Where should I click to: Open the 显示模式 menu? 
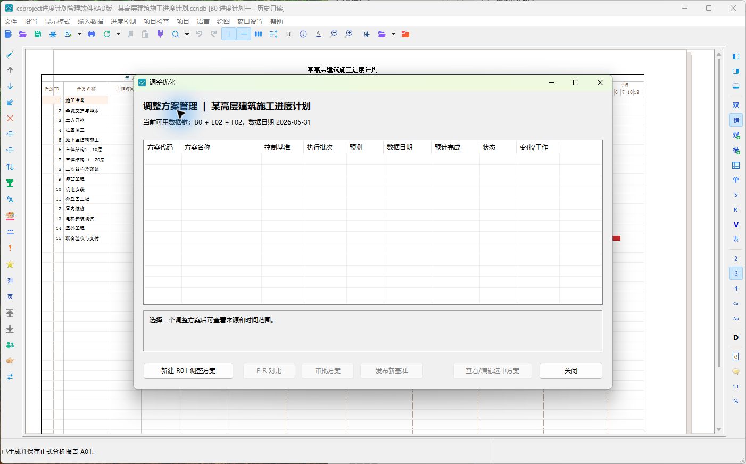[57, 21]
